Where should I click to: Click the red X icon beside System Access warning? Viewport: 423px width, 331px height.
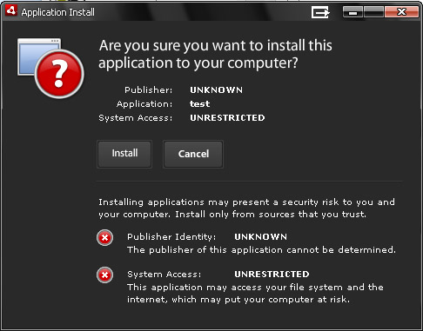pyautogui.click(x=104, y=275)
